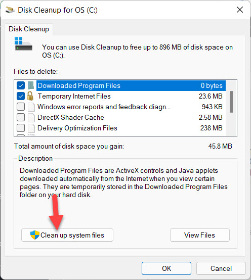The width and height of the screenshot is (251, 280).
Task: Check the Delivery Optimization Files box
Action: click(x=21, y=128)
